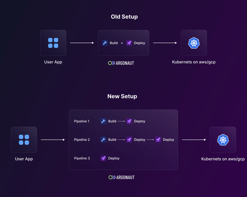Select the Pipeline 1 label
The width and height of the screenshot is (247, 197).
(82, 121)
